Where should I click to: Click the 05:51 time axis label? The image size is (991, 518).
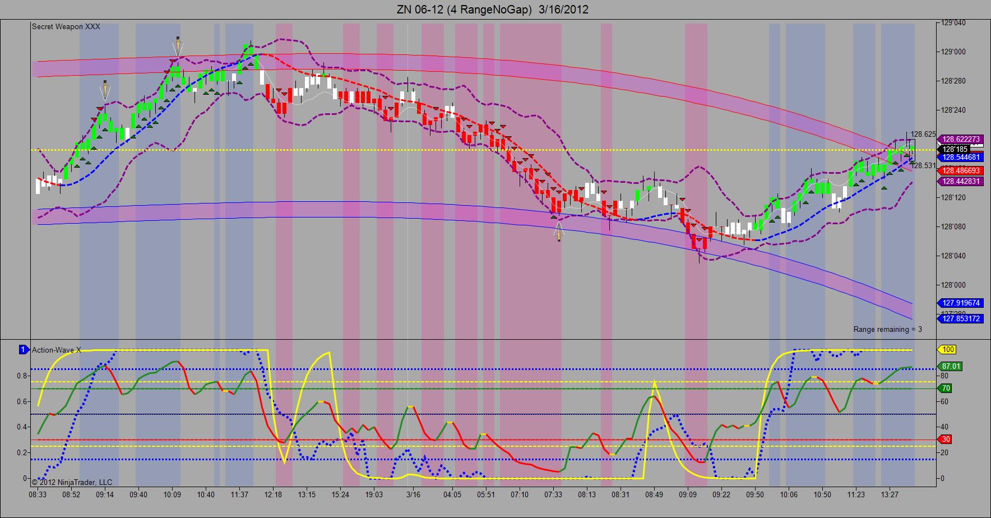(486, 495)
